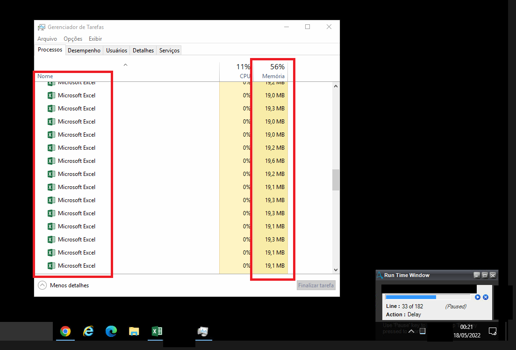Minimize the Gerenciador de Tarefas window
Image resolution: width=516 pixels, height=350 pixels.
[x=287, y=27]
